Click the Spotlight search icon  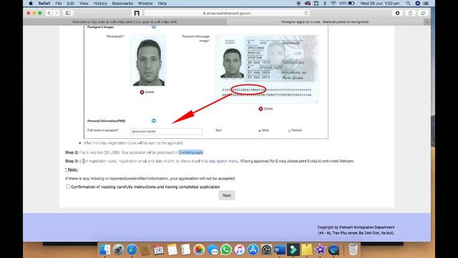pos(408,4)
